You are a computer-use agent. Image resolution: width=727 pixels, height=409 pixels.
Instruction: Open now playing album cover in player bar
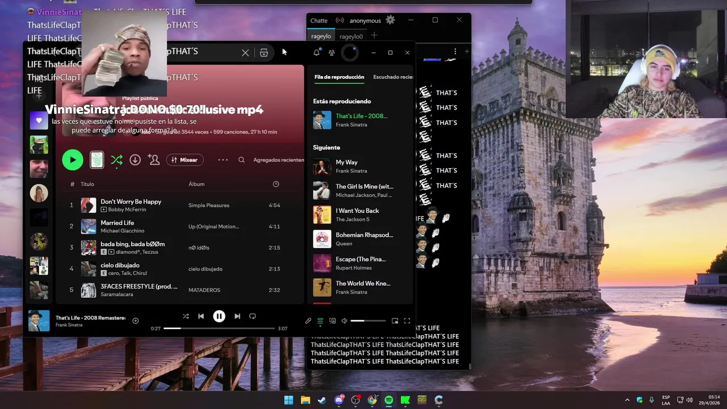[39, 321]
